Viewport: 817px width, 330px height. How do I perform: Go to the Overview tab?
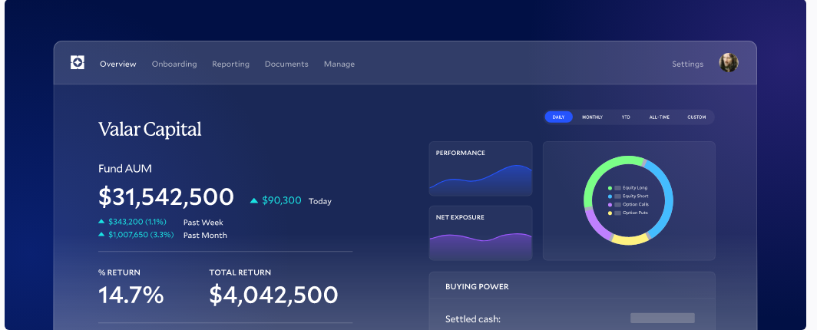pyautogui.click(x=117, y=64)
